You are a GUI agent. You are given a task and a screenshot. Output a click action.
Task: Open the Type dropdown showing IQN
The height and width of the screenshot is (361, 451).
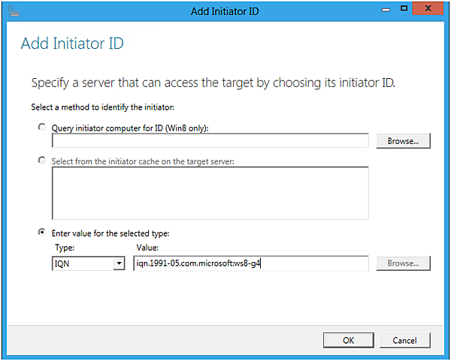[81, 263]
